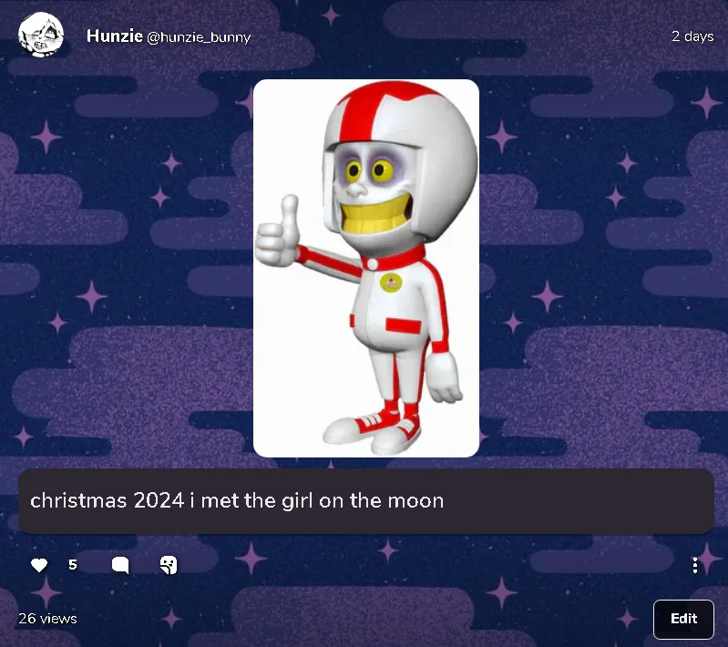Open the Hunzie display name link
728x647 pixels.
114,36
